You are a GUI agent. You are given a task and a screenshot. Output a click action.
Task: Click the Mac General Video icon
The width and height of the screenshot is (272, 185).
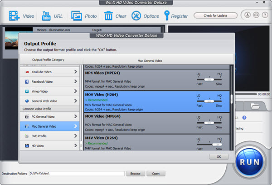[x=27, y=126]
